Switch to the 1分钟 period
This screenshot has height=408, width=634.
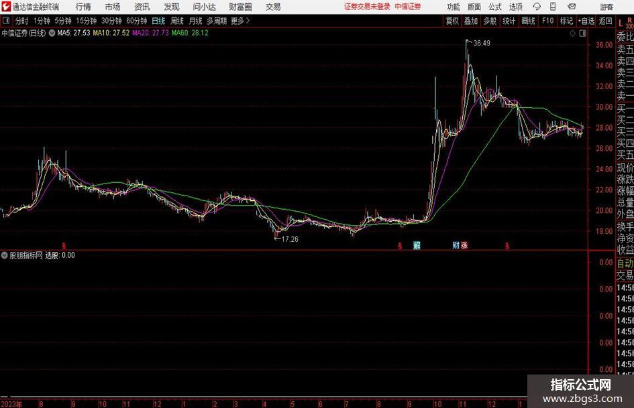(42, 21)
